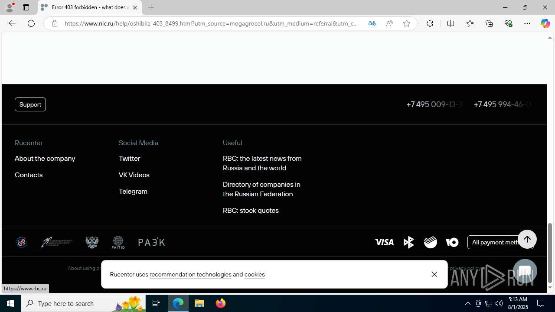The image size is (555, 312).
Task: Open About the company link
Action: (x=45, y=159)
